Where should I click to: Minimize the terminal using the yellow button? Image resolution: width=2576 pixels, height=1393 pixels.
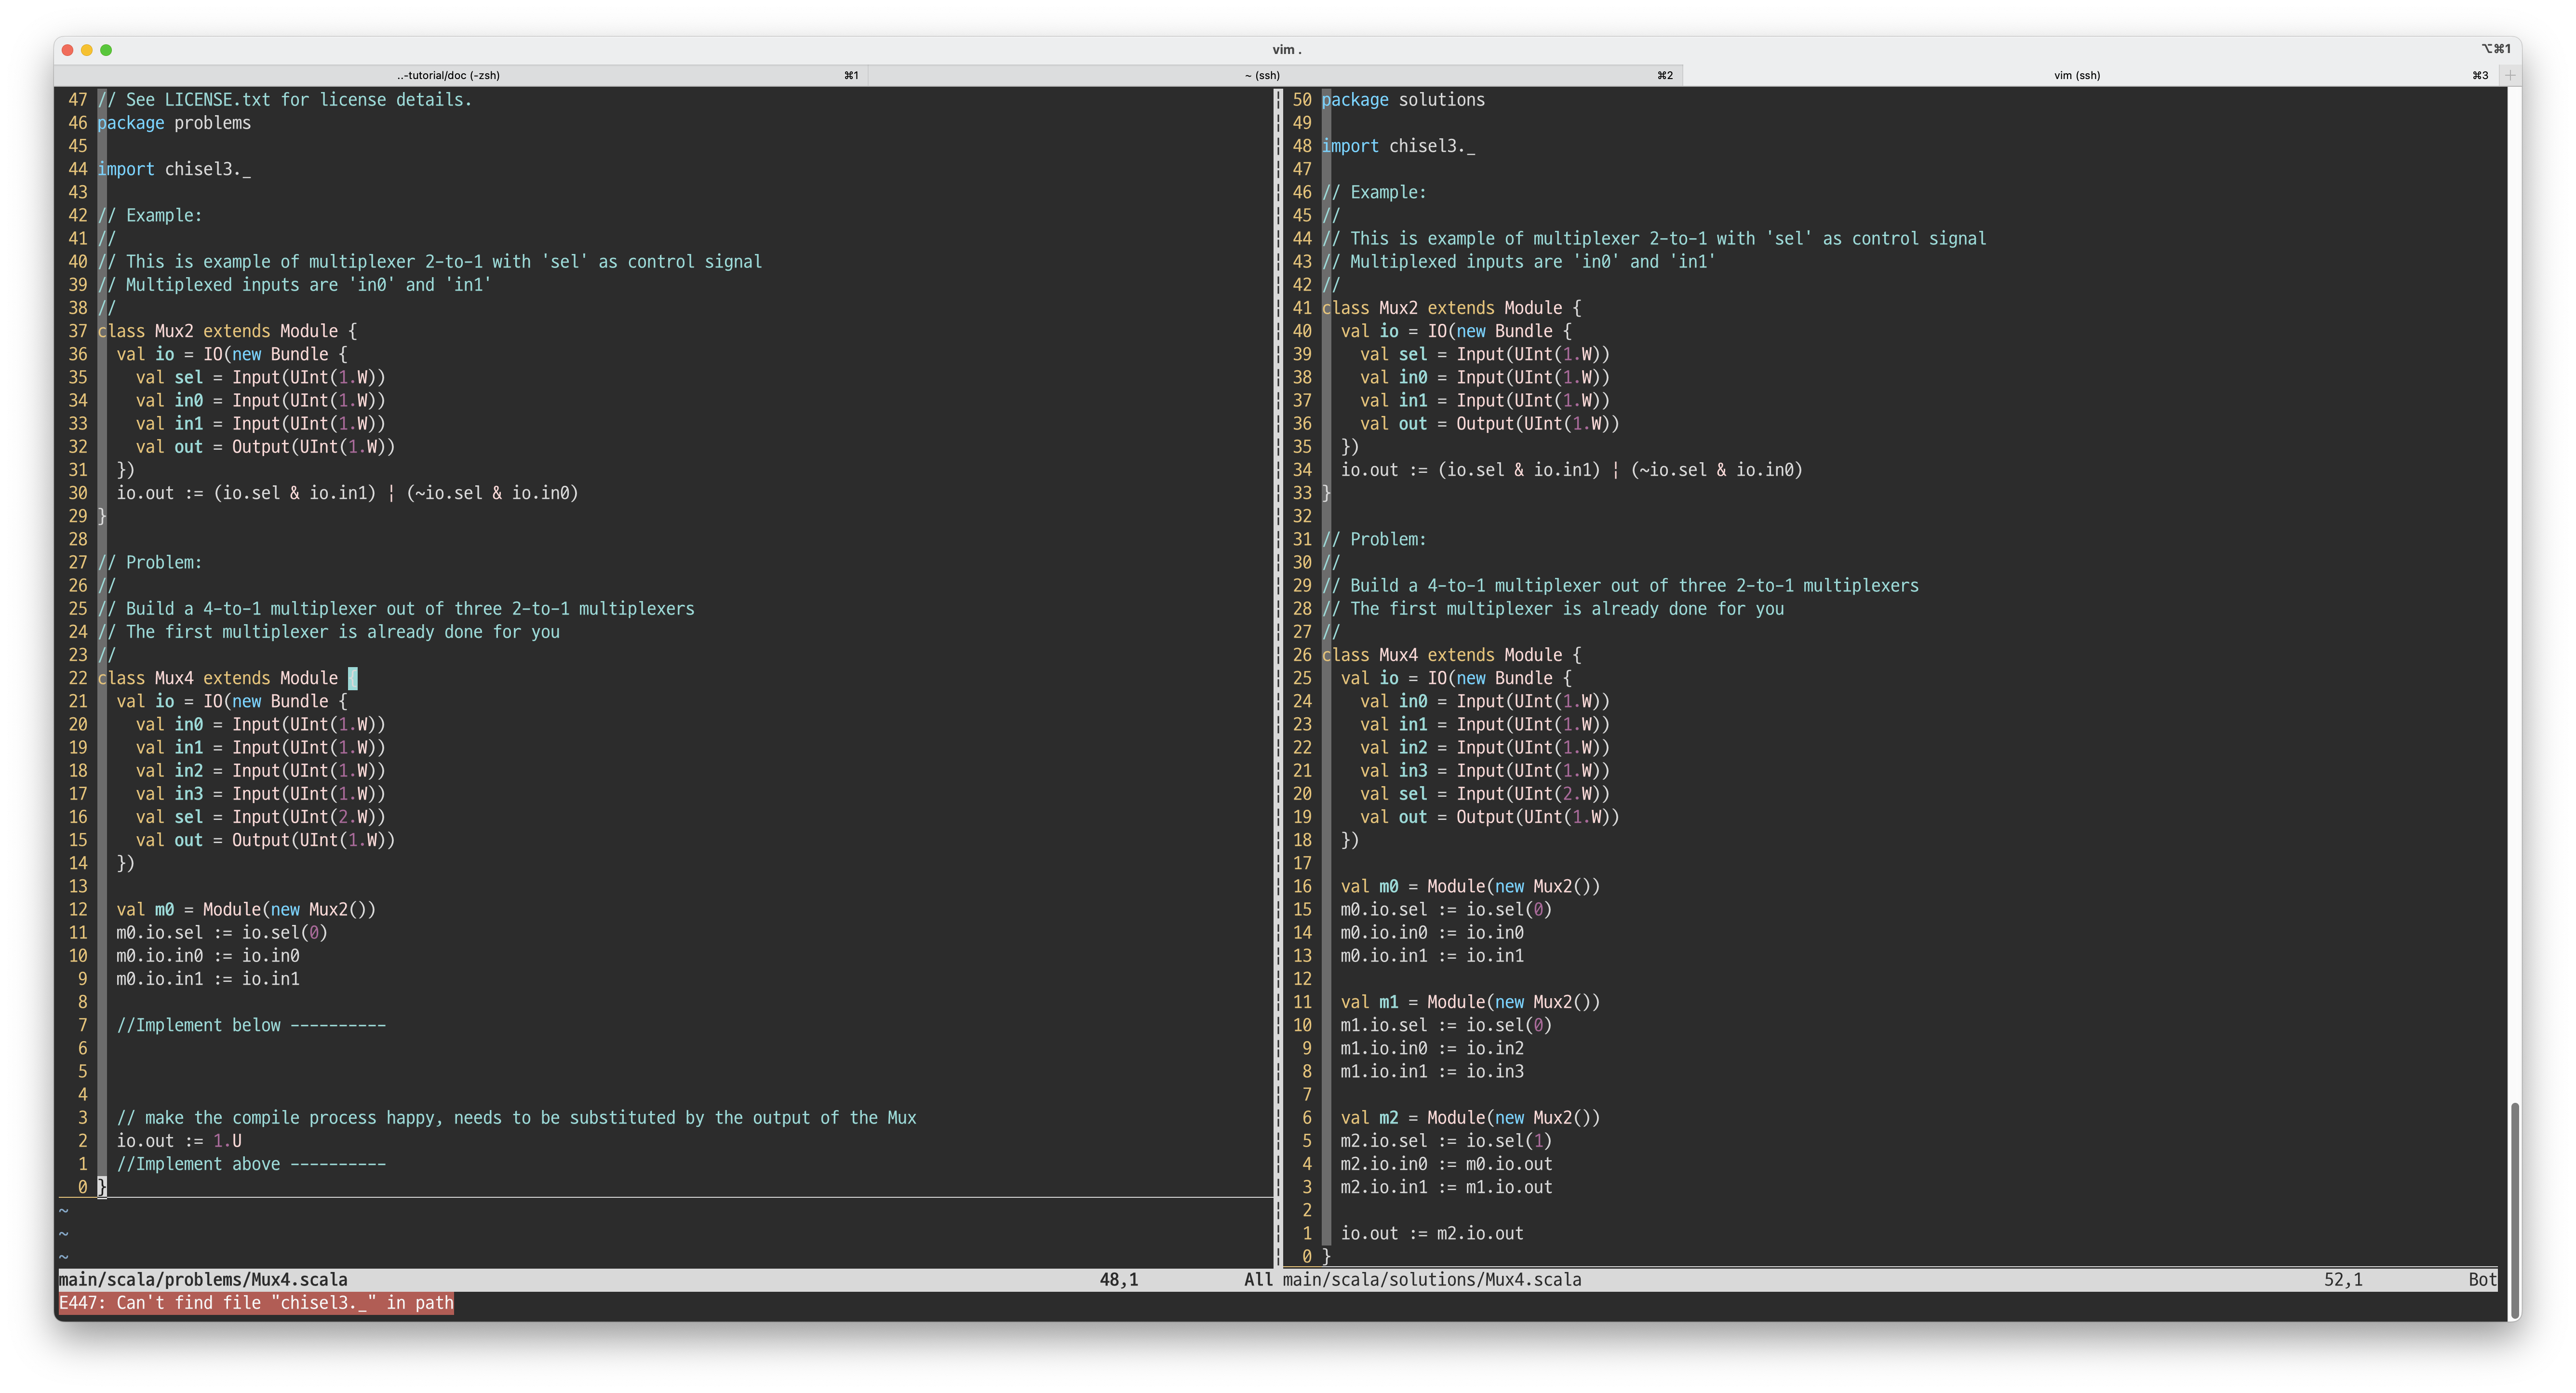click(x=87, y=49)
